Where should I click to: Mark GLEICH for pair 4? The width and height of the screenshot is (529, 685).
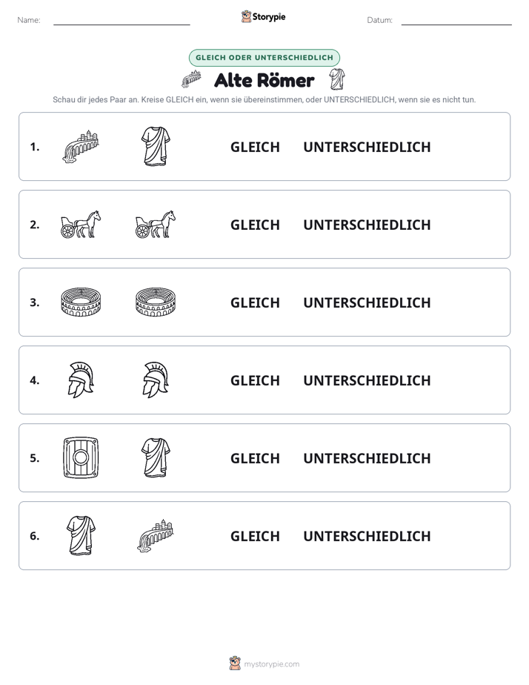pos(255,380)
